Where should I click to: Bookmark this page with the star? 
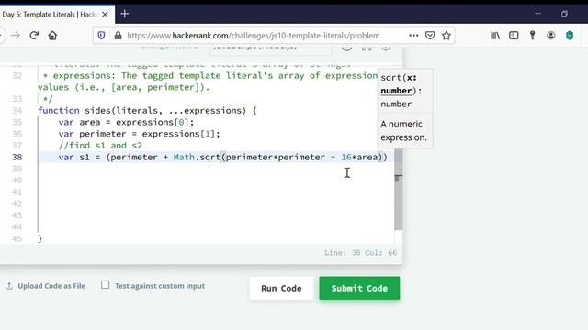click(x=447, y=36)
